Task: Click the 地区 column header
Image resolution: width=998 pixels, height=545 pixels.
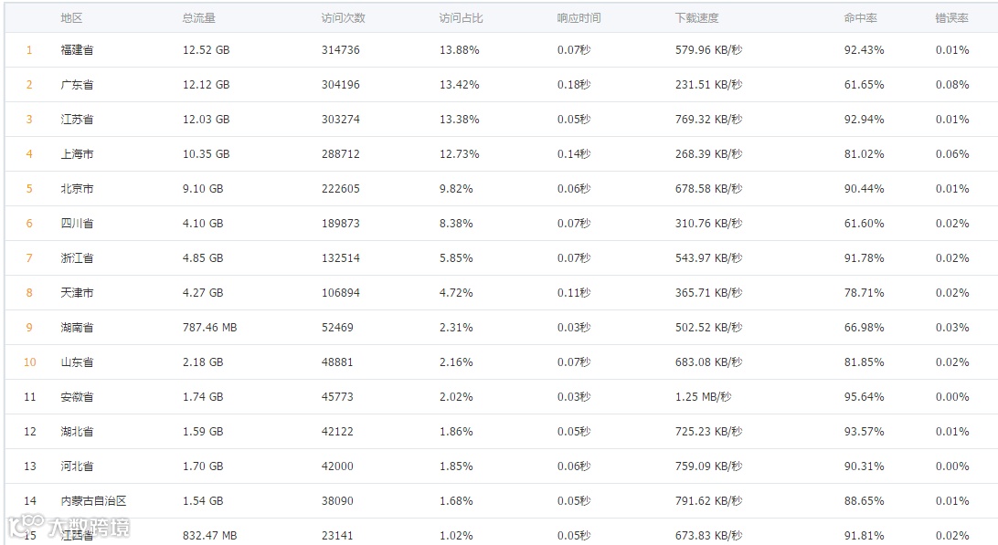Action: [x=70, y=17]
